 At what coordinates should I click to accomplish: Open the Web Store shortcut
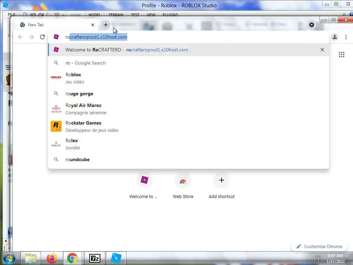[183, 186]
